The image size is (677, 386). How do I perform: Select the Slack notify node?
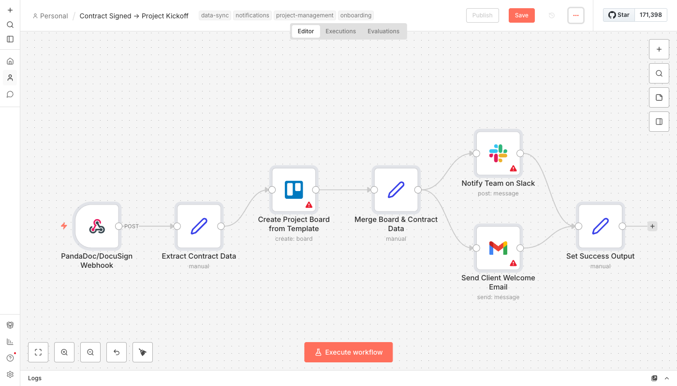tap(498, 153)
